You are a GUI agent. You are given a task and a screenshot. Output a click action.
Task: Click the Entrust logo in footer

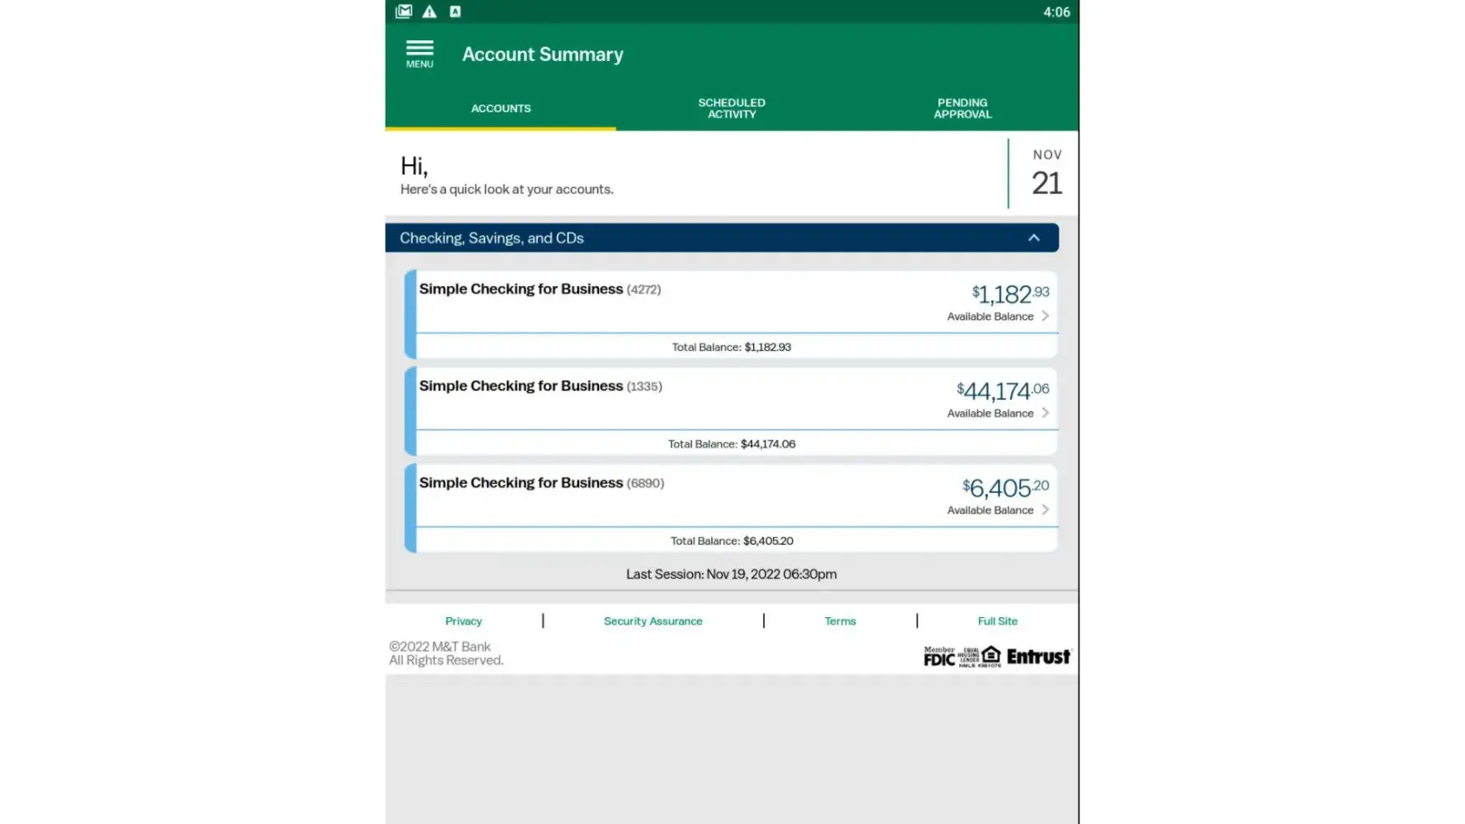pos(1037,657)
